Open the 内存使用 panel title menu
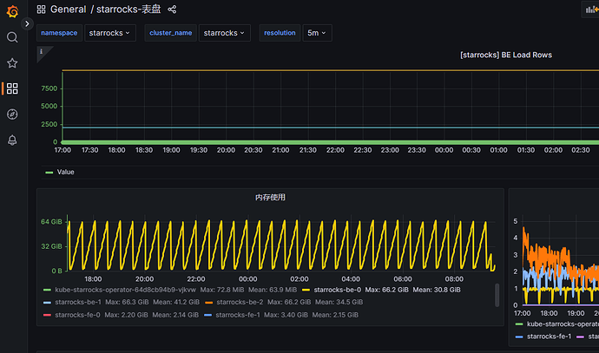599x353 pixels. (x=270, y=197)
